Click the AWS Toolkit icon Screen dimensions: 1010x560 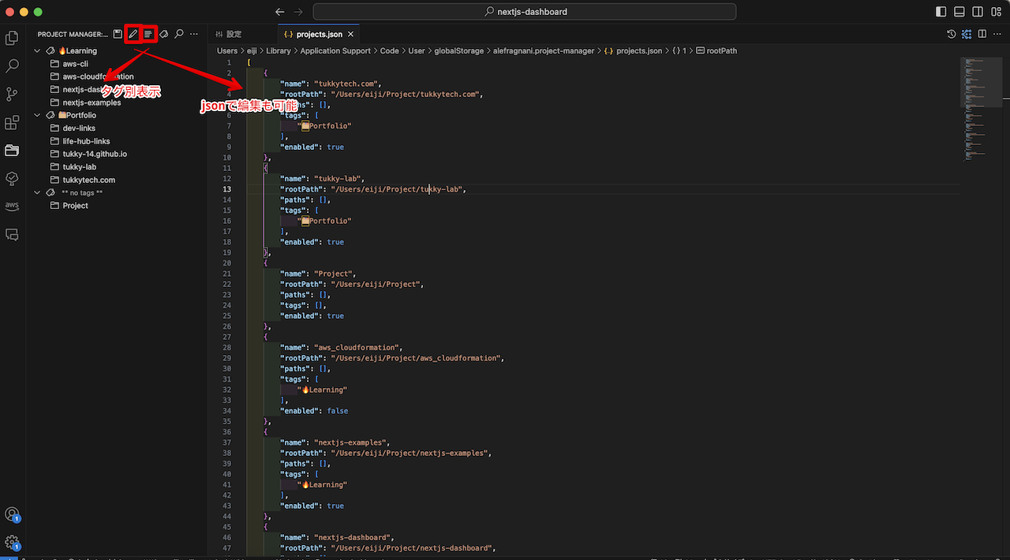(x=12, y=206)
